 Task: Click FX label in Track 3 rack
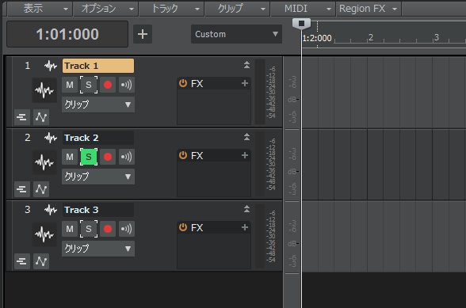point(197,228)
